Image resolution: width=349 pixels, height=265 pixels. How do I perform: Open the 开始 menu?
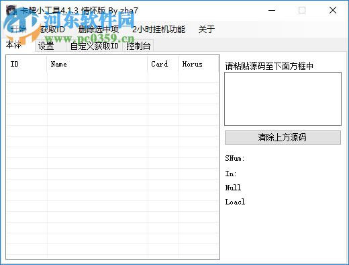[18, 30]
